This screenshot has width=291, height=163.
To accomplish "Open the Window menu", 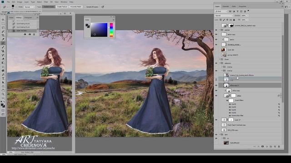I will click(x=64, y=2).
